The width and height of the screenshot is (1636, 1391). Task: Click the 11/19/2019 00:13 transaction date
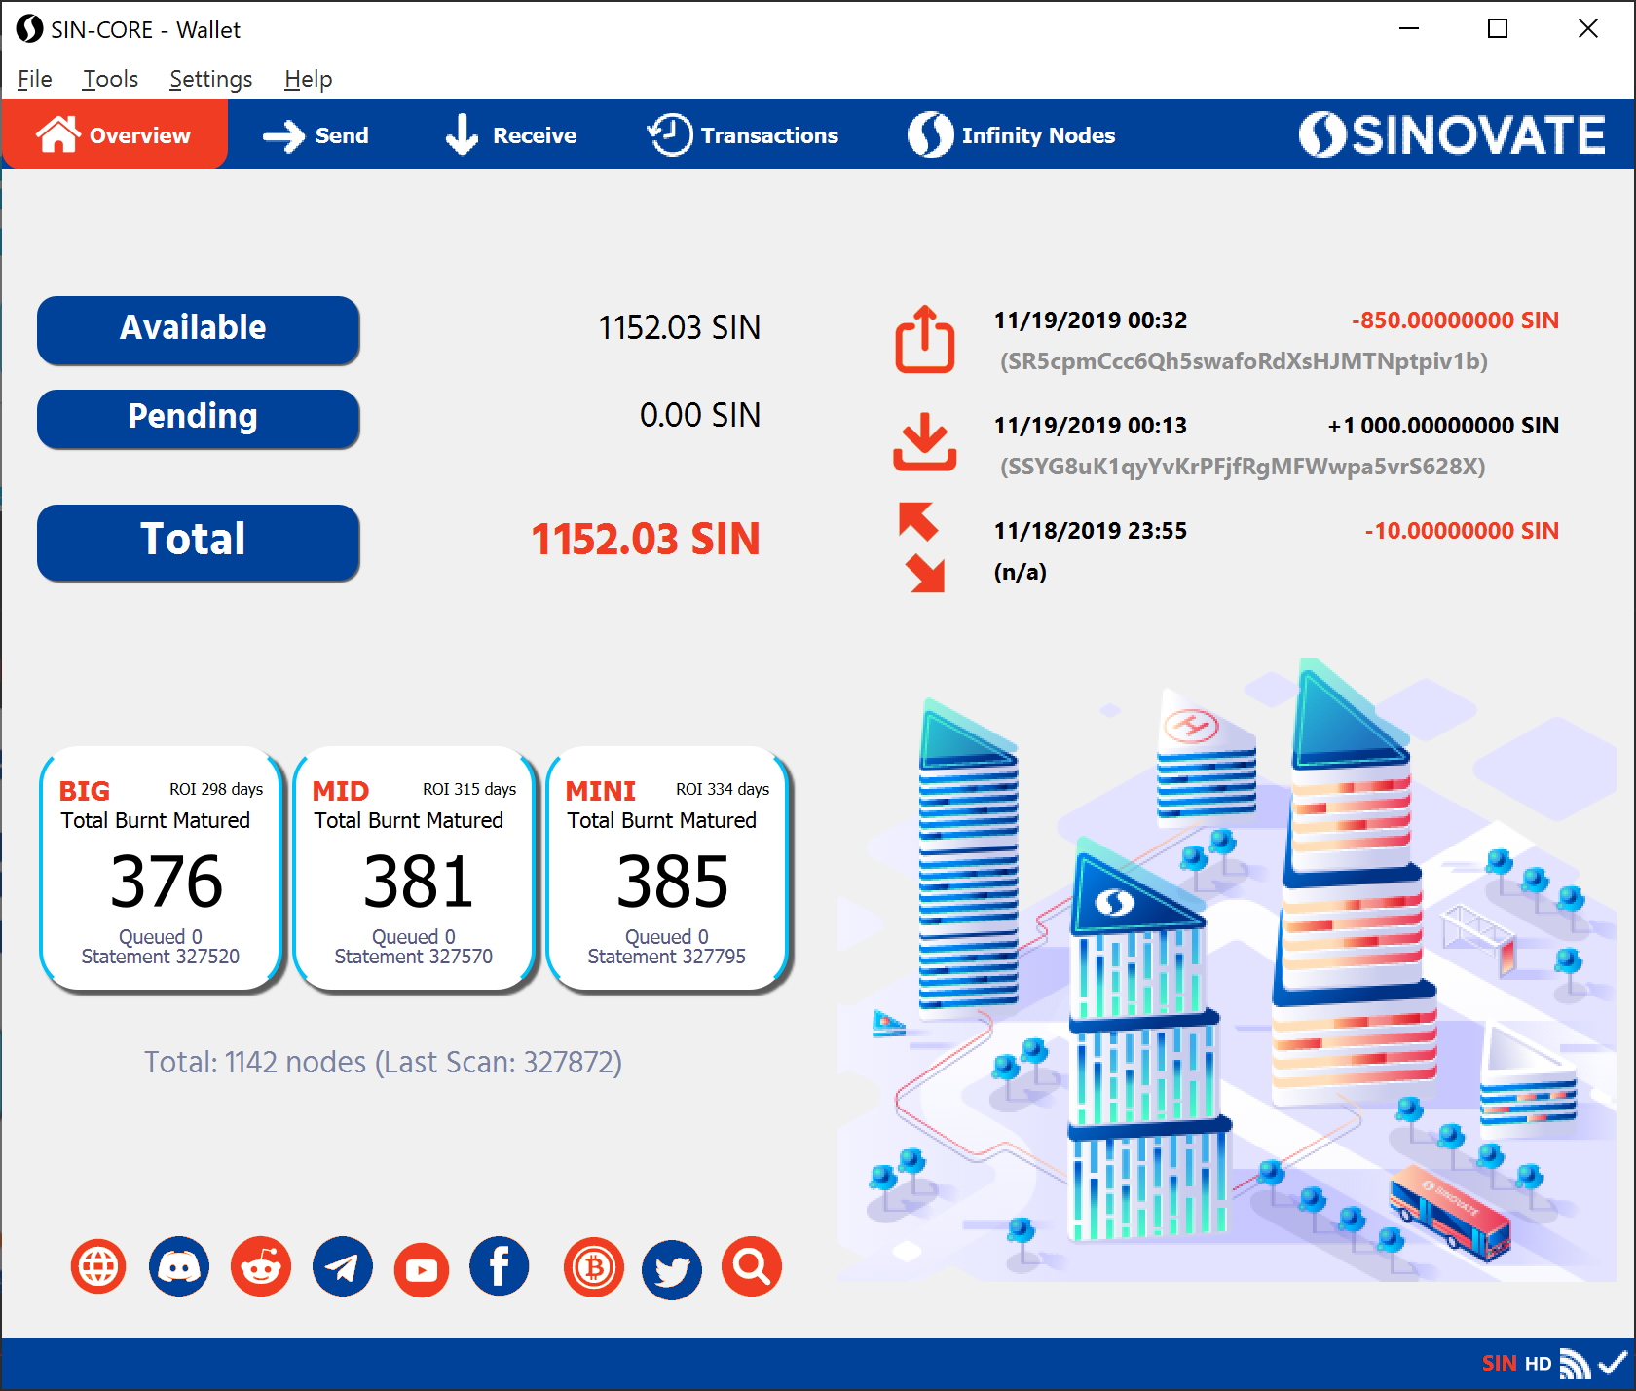[x=1091, y=426]
